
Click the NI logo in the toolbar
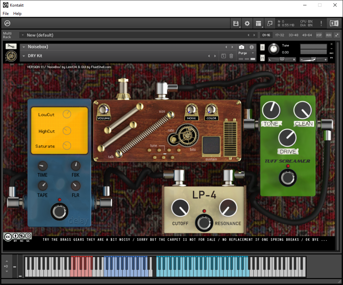point(334,23)
